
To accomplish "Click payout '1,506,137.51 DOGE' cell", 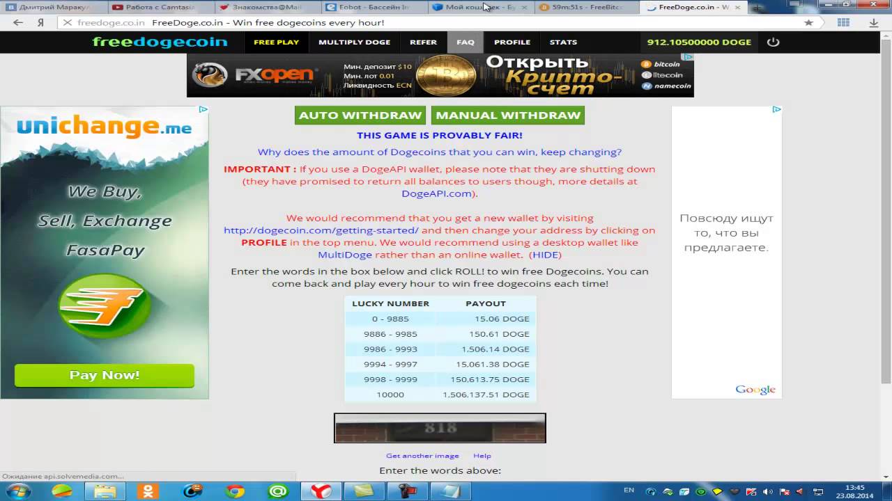I will tap(486, 395).
